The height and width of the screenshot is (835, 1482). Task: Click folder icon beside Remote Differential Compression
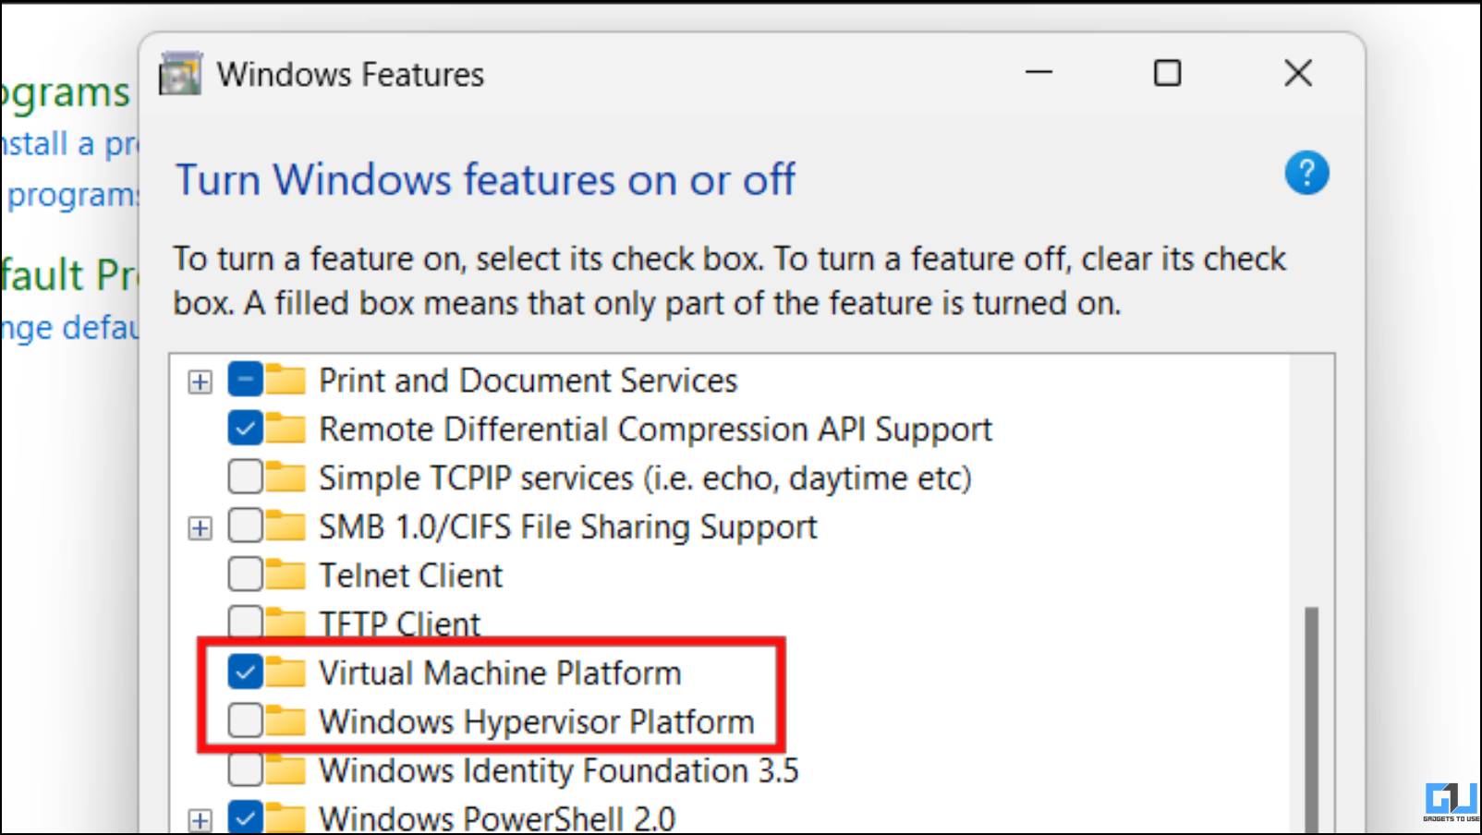click(x=285, y=429)
